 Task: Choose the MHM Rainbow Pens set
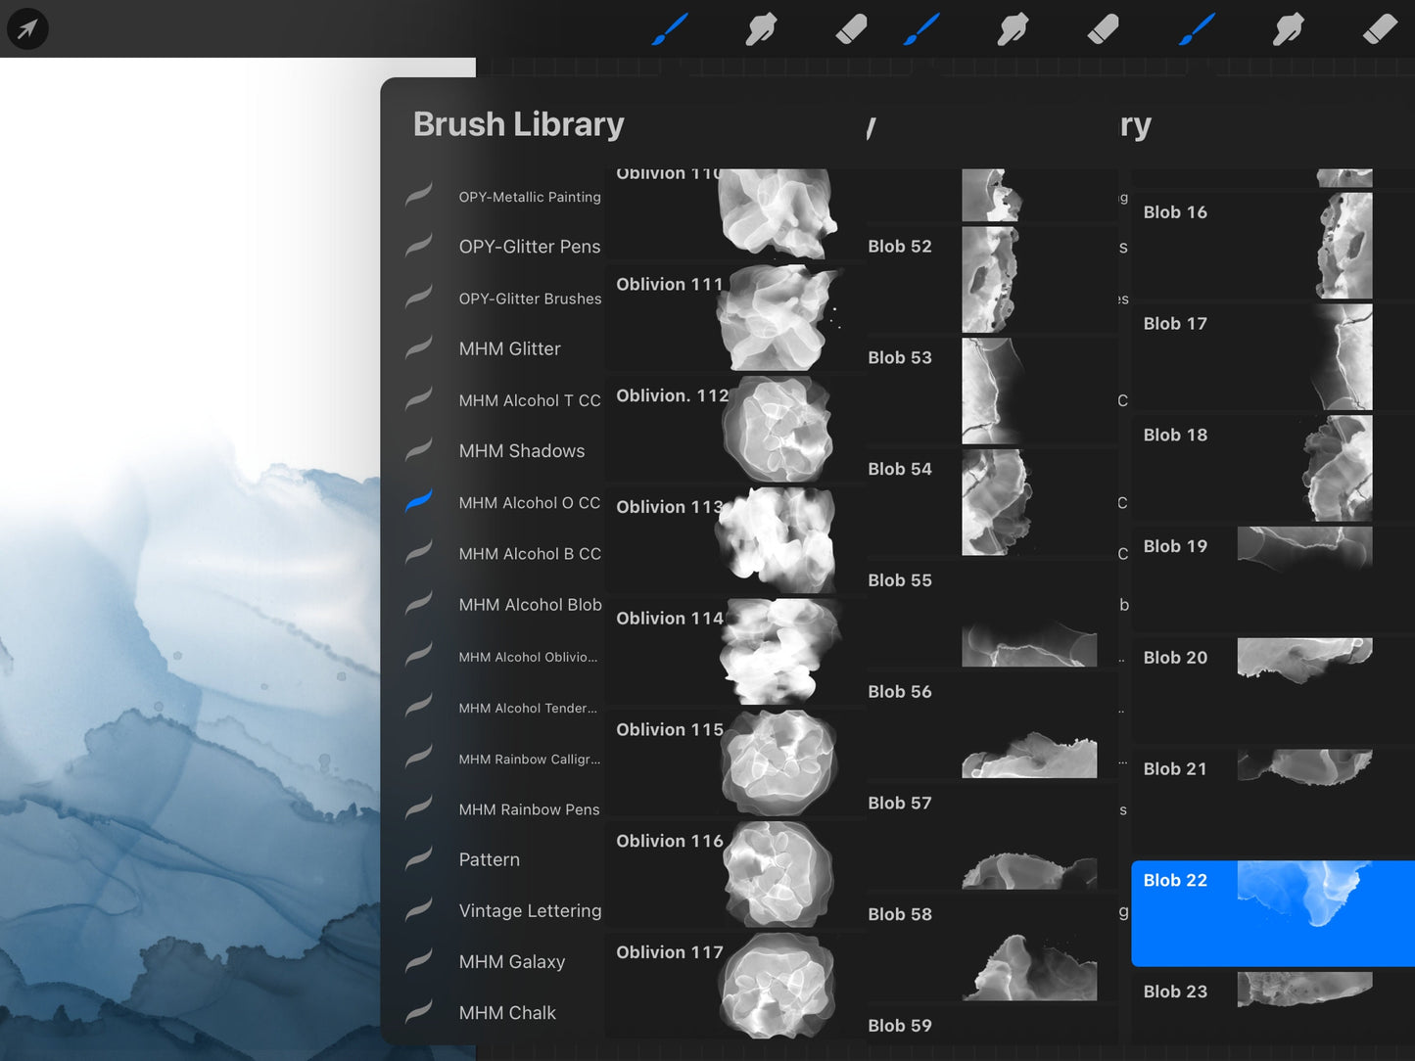coord(529,809)
